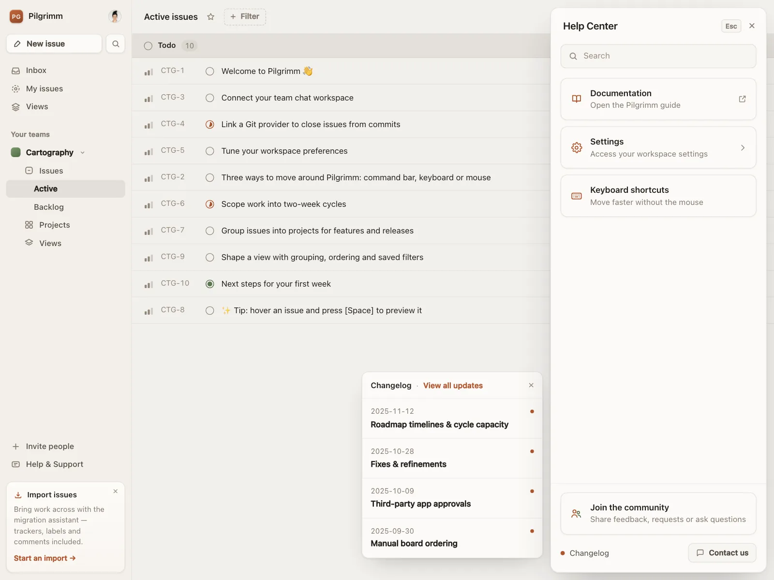Click the Documentation book icon
This screenshot has width=774, height=580.
tap(577, 99)
